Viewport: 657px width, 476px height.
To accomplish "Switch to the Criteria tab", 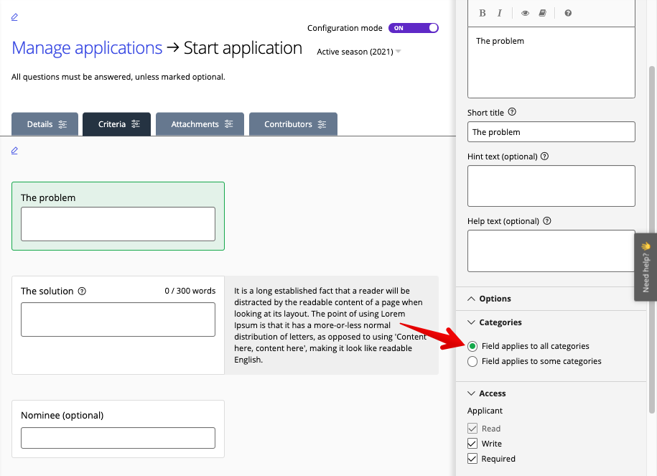I will pos(116,124).
